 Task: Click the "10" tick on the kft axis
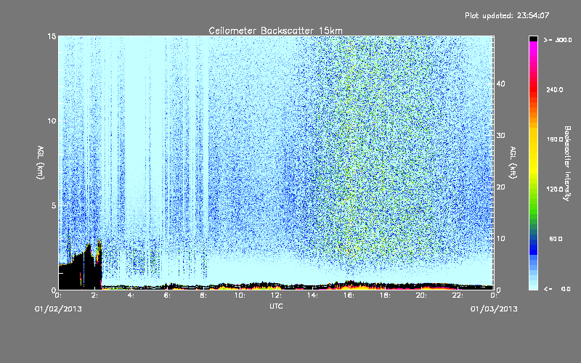500,239
